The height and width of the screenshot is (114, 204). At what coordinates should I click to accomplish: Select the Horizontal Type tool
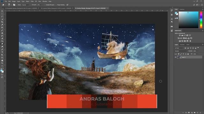tap(2, 52)
